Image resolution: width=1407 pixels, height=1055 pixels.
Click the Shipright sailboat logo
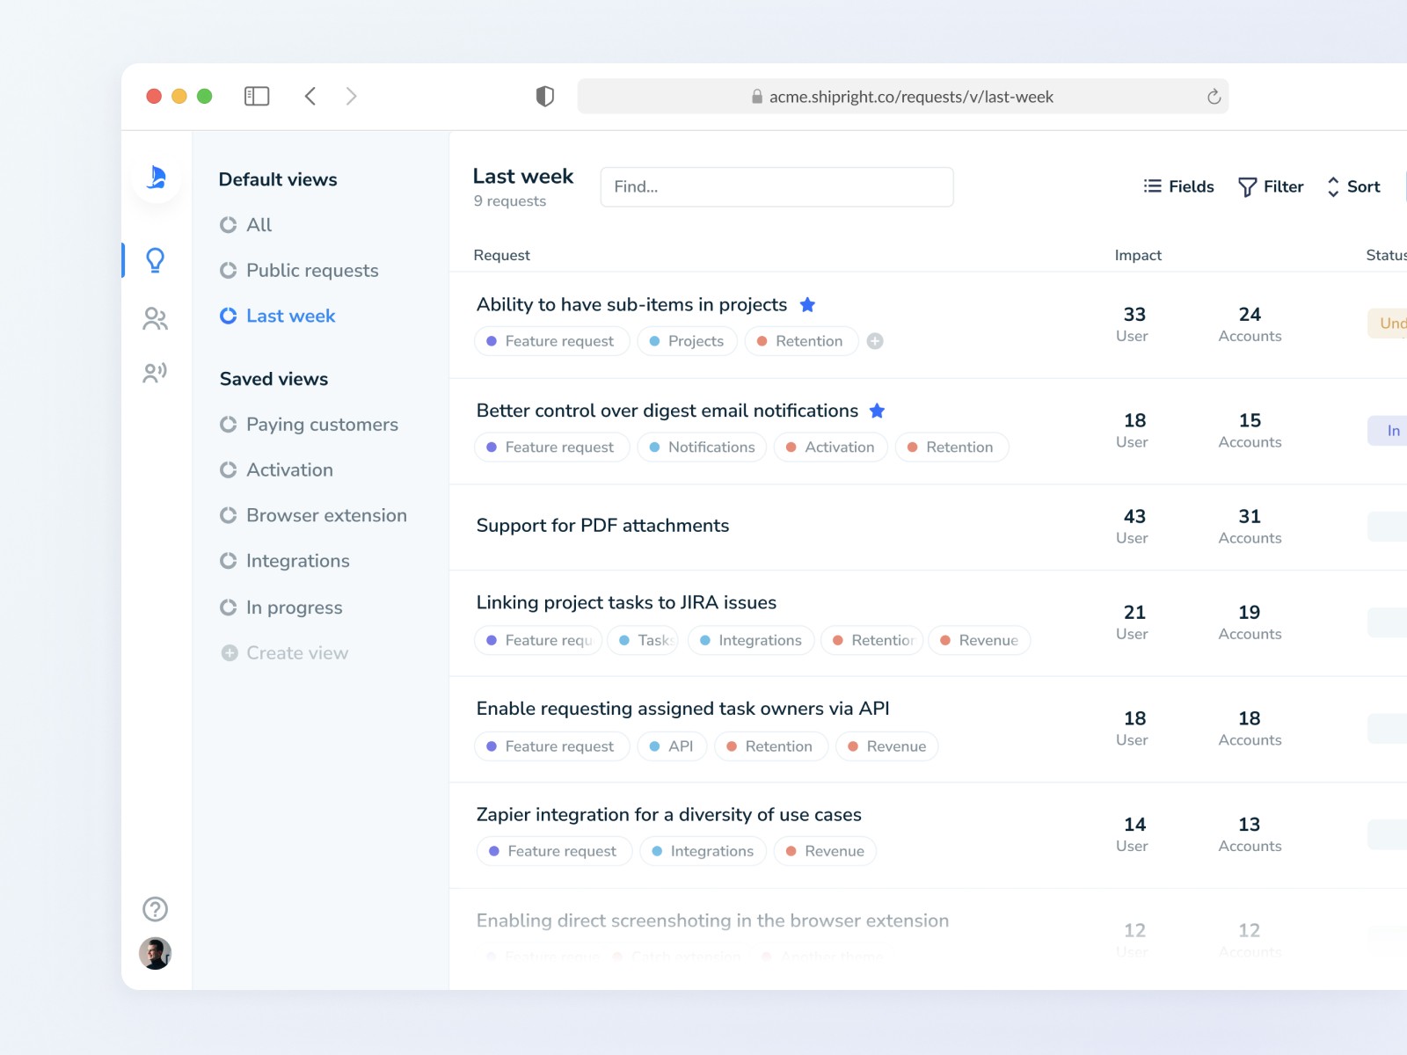(x=157, y=178)
